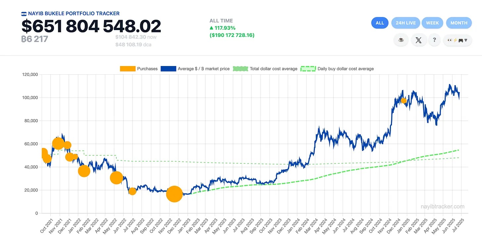Click the purchase bubble near Nov 2021 peak
This screenshot has height=239, width=482.
[58, 143]
